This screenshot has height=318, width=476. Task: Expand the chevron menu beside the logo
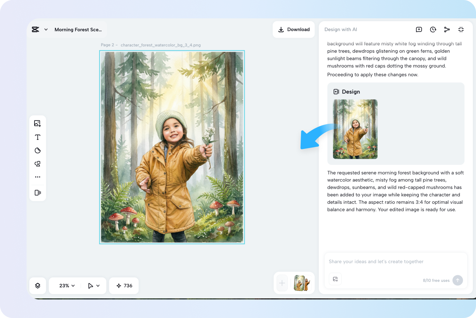coord(46,29)
